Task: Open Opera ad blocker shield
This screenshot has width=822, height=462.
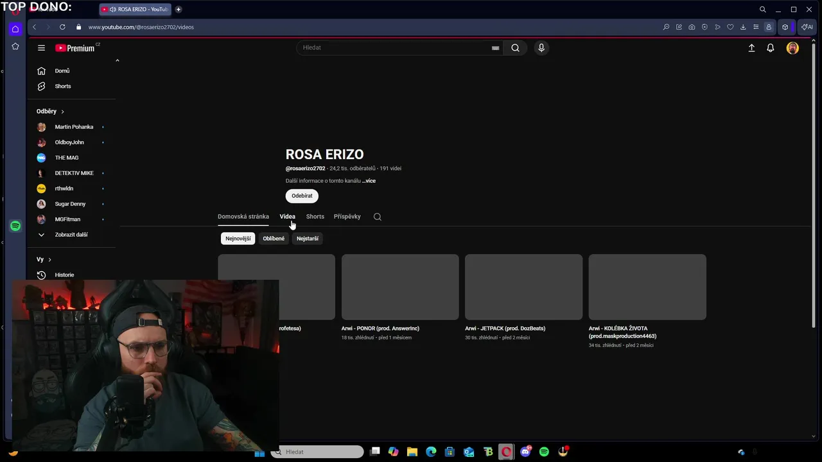Action: [704, 27]
